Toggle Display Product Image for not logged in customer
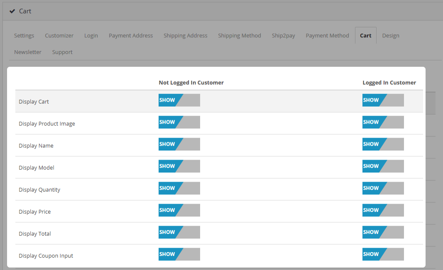 tap(179, 122)
